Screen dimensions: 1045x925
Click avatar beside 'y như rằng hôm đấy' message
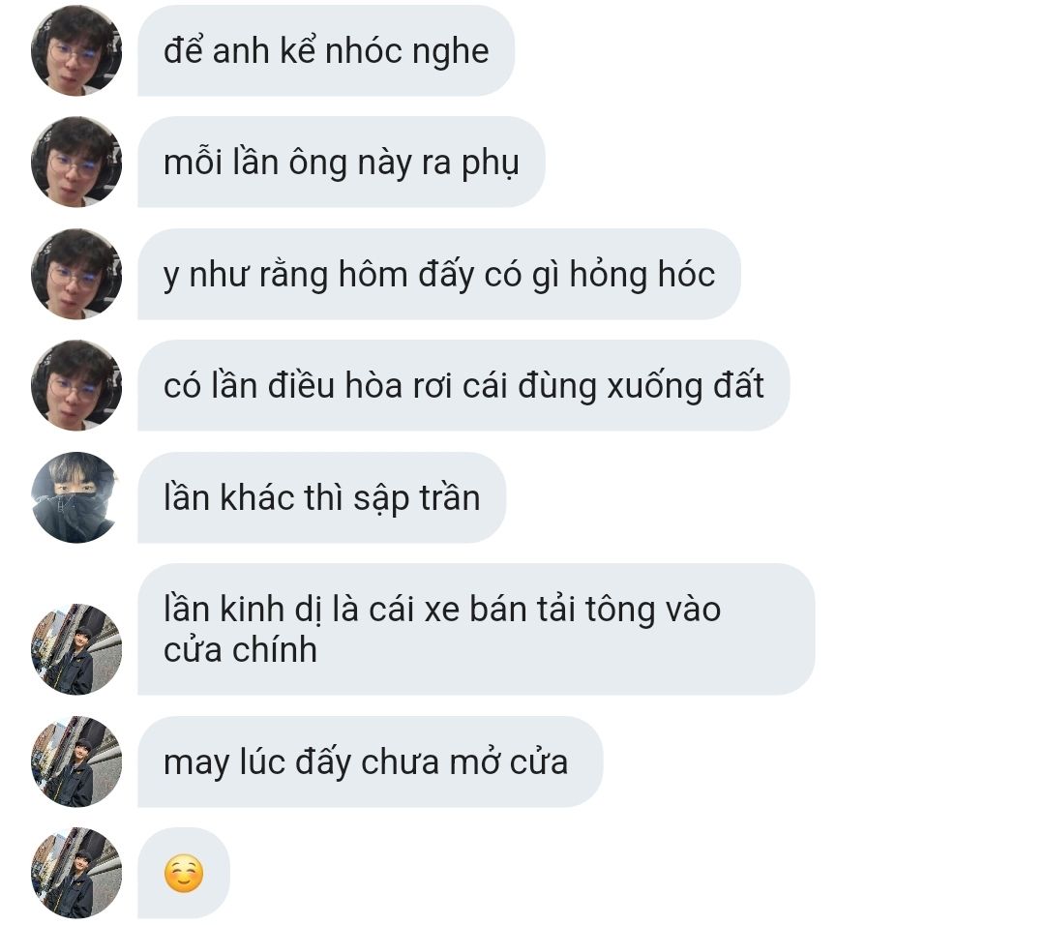point(76,274)
